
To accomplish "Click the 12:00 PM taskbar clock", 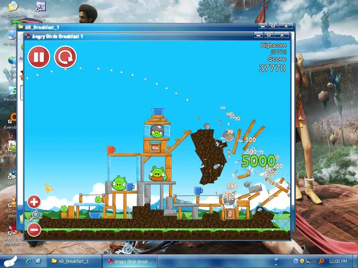I will pyautogui.click(x=338, y=261).
